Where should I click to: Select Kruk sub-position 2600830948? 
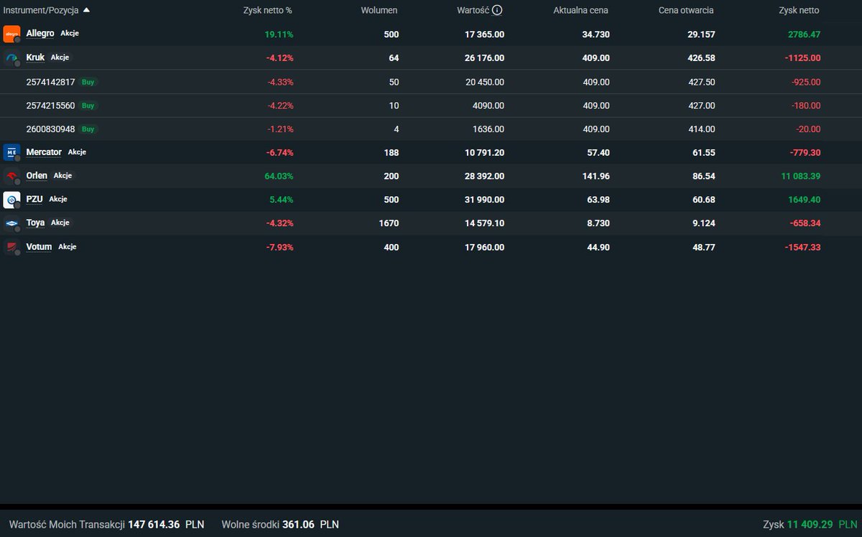pyautogui.click(x=431, y=129)
